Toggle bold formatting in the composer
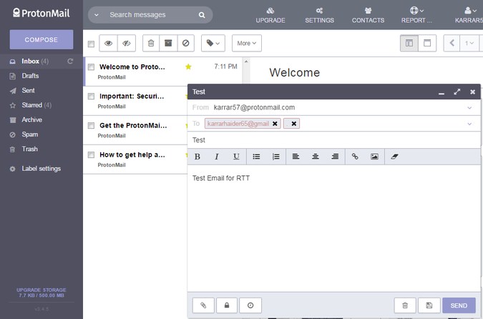Viewport: 483px width, 319px height. coord(197,157)
